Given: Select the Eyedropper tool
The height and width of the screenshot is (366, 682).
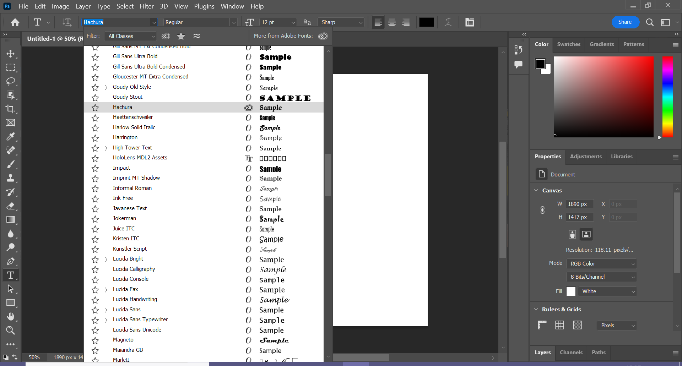Looking at the screenshot, I should click(11, 137).
